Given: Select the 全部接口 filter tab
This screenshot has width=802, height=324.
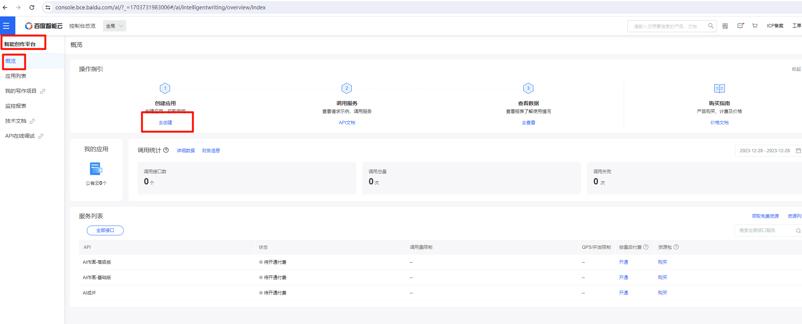Looking at the screenshot, I should 105,230.
